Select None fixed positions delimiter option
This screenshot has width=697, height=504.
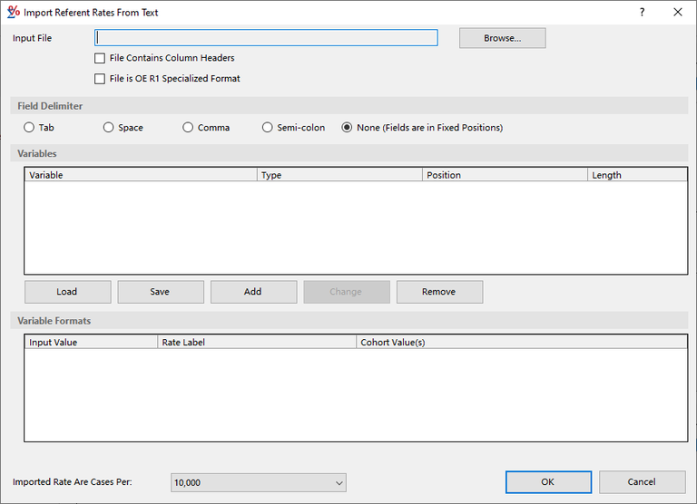(x=347, y=128)
